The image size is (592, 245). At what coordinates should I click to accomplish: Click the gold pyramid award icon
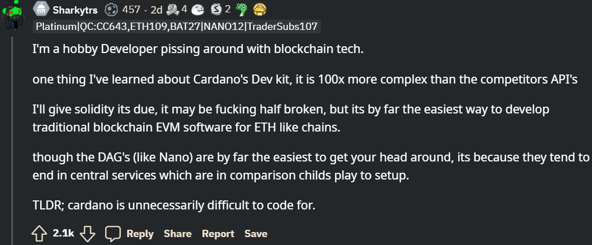(259, 10)
